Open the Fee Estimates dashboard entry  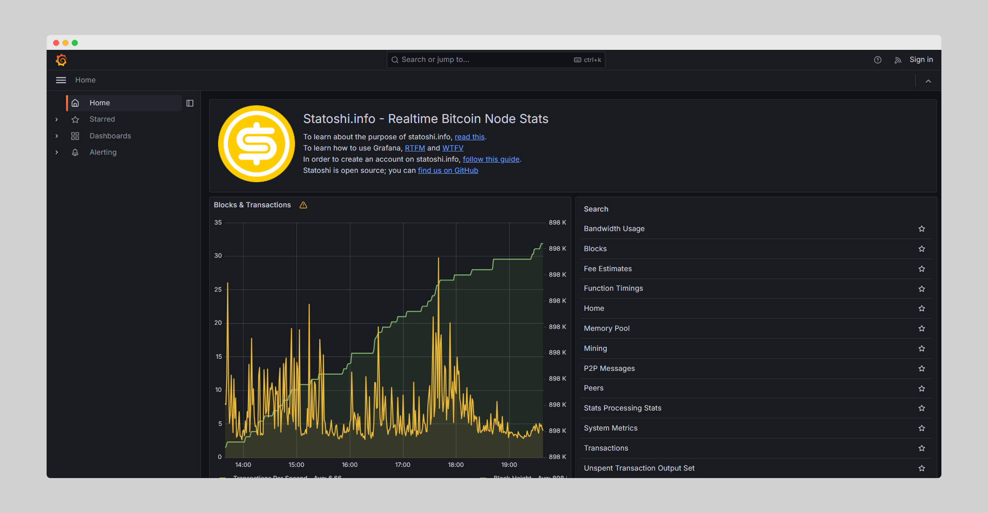[x=608, y=269]
